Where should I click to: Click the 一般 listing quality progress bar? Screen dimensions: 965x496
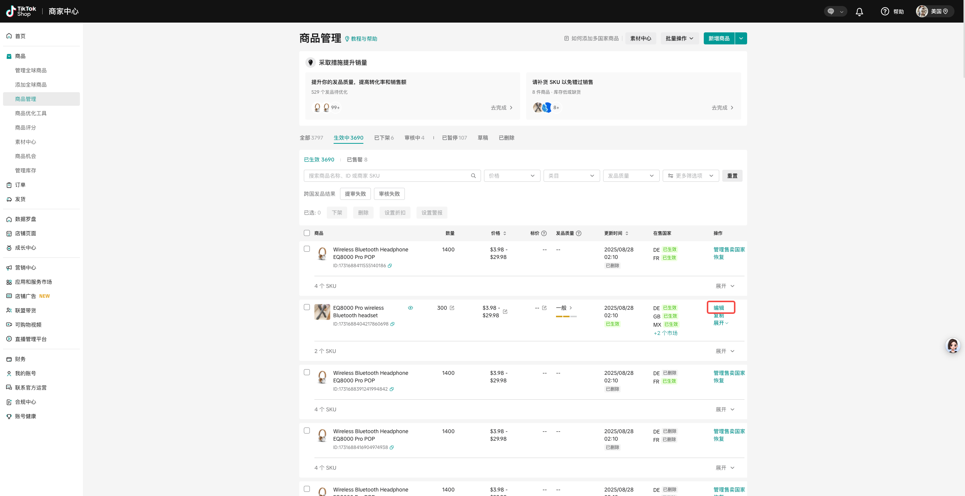pyautogui.click(x=566, y=316)
